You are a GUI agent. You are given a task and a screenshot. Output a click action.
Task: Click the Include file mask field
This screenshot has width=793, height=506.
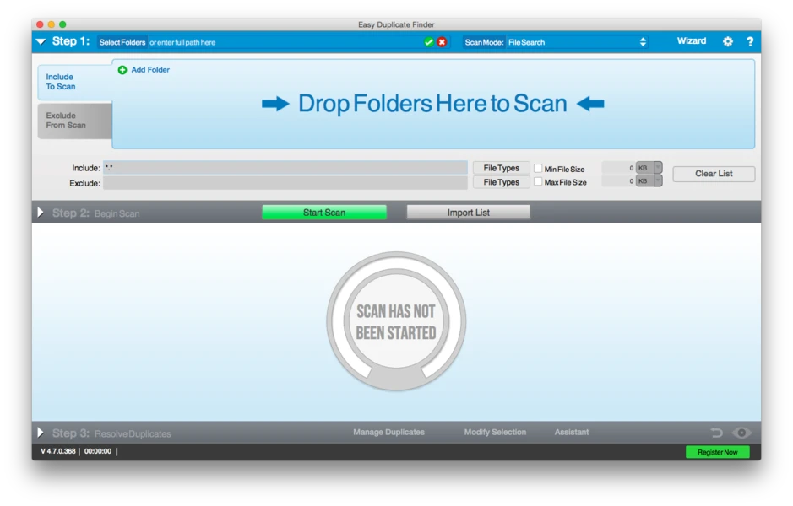coord(285,168)
